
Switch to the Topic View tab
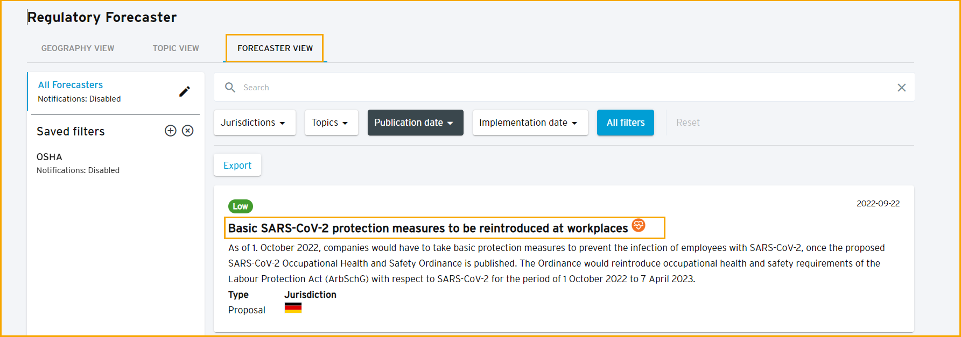[176, 48]
